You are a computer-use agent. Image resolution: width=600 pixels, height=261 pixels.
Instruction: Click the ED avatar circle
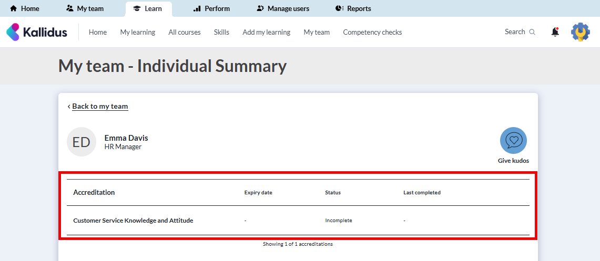coord(82,142)
